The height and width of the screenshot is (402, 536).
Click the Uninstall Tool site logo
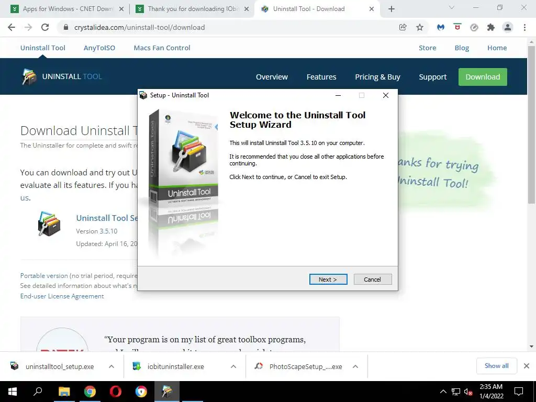[62, 76]
